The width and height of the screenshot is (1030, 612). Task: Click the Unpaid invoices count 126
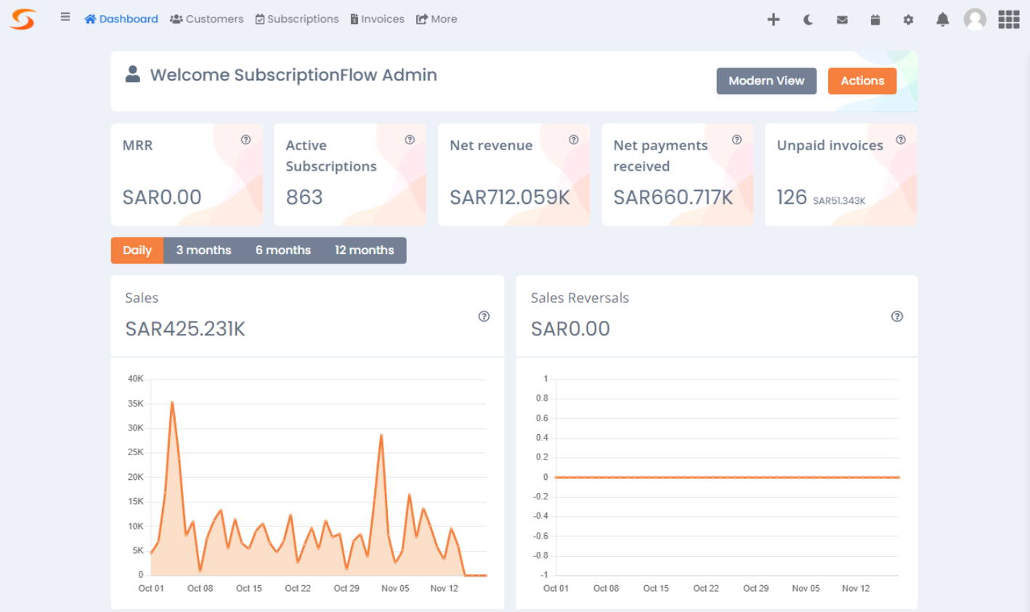(x=792, y=197)
